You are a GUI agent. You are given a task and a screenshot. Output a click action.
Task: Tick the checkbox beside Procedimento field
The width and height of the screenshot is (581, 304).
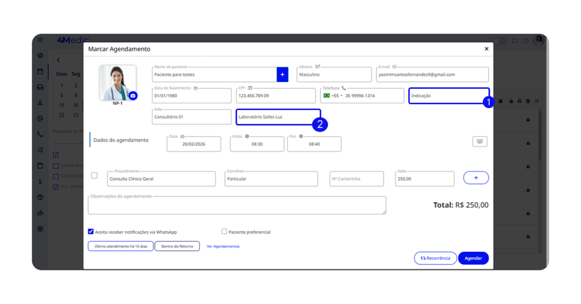tap(94, 175)
